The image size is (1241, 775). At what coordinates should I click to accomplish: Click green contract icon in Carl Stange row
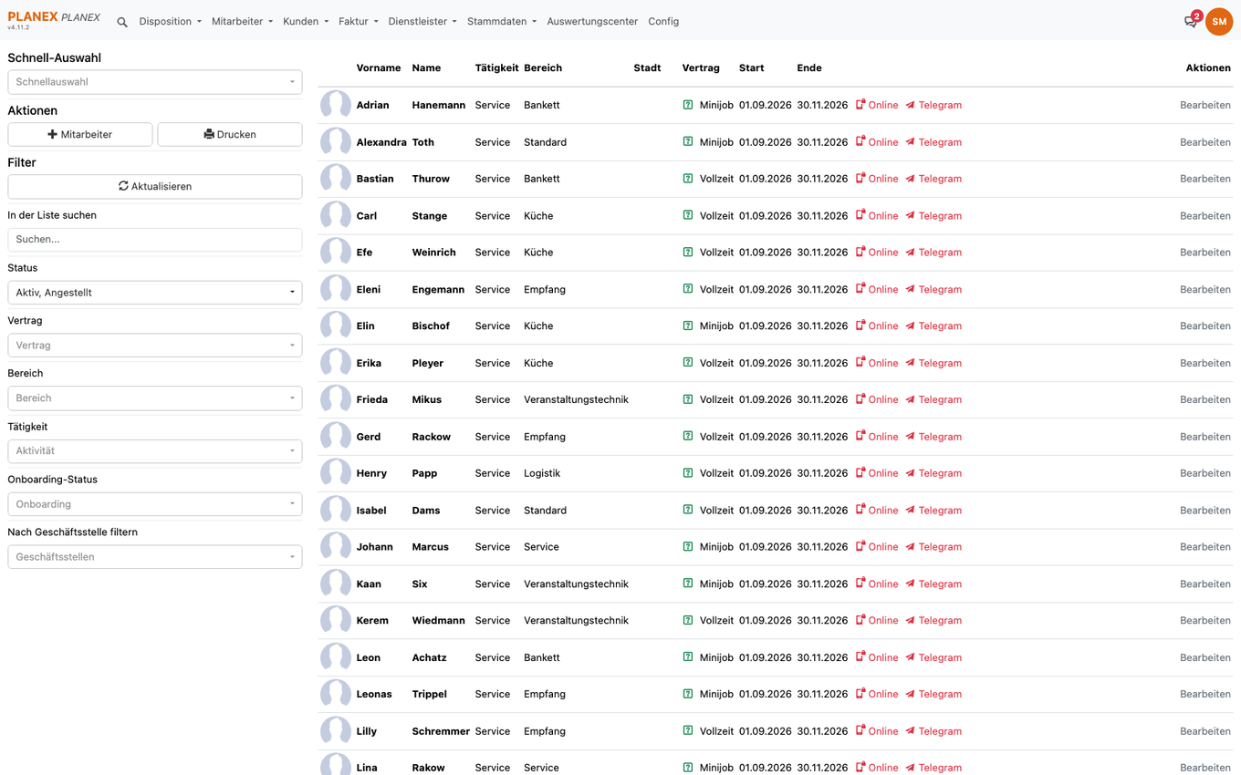[688, 215]
